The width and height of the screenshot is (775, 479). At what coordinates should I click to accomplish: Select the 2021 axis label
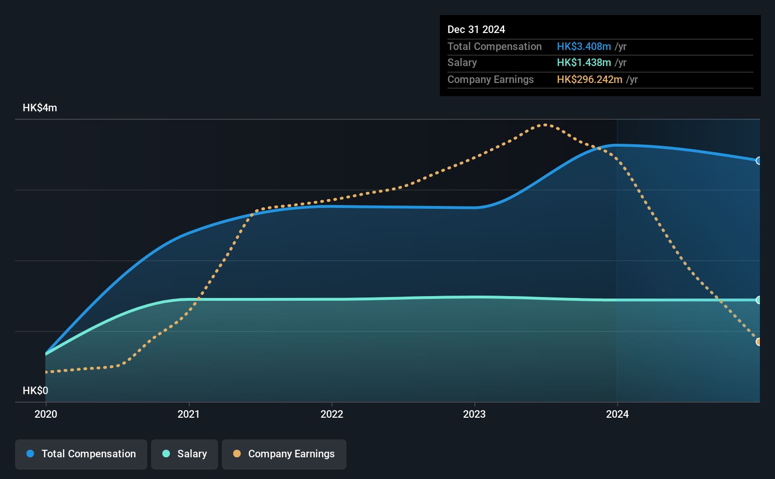coord(189,414)
